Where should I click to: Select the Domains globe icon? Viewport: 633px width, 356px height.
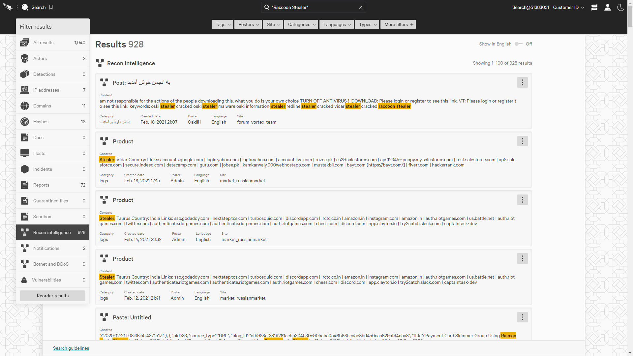coord(25,106)
